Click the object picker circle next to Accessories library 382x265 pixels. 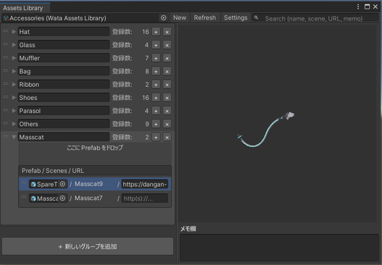[163, 18]
